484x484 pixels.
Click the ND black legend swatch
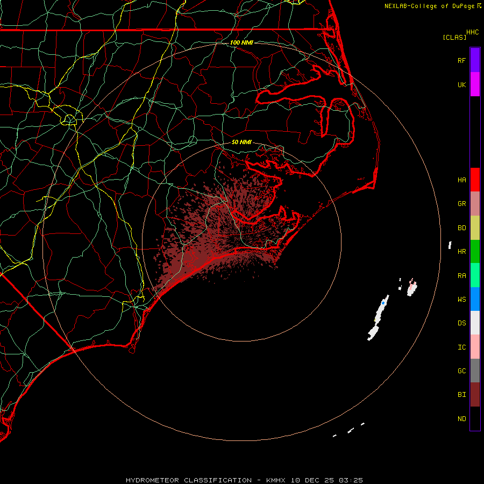[x=475, y=418]
